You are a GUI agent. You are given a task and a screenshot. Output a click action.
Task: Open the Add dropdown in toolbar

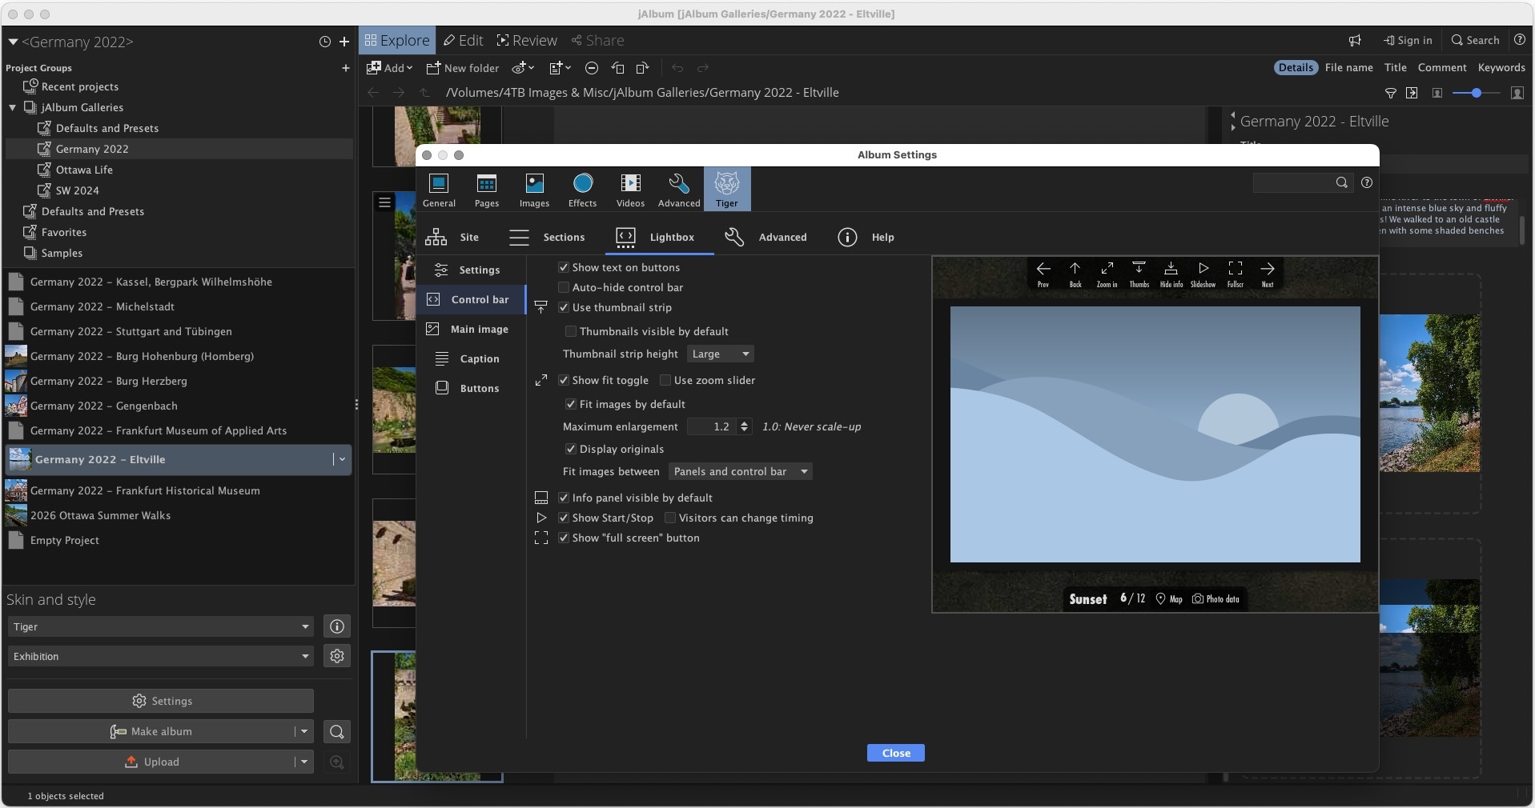point(389,68)
